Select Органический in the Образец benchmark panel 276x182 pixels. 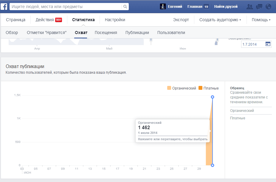click(242, 111)
